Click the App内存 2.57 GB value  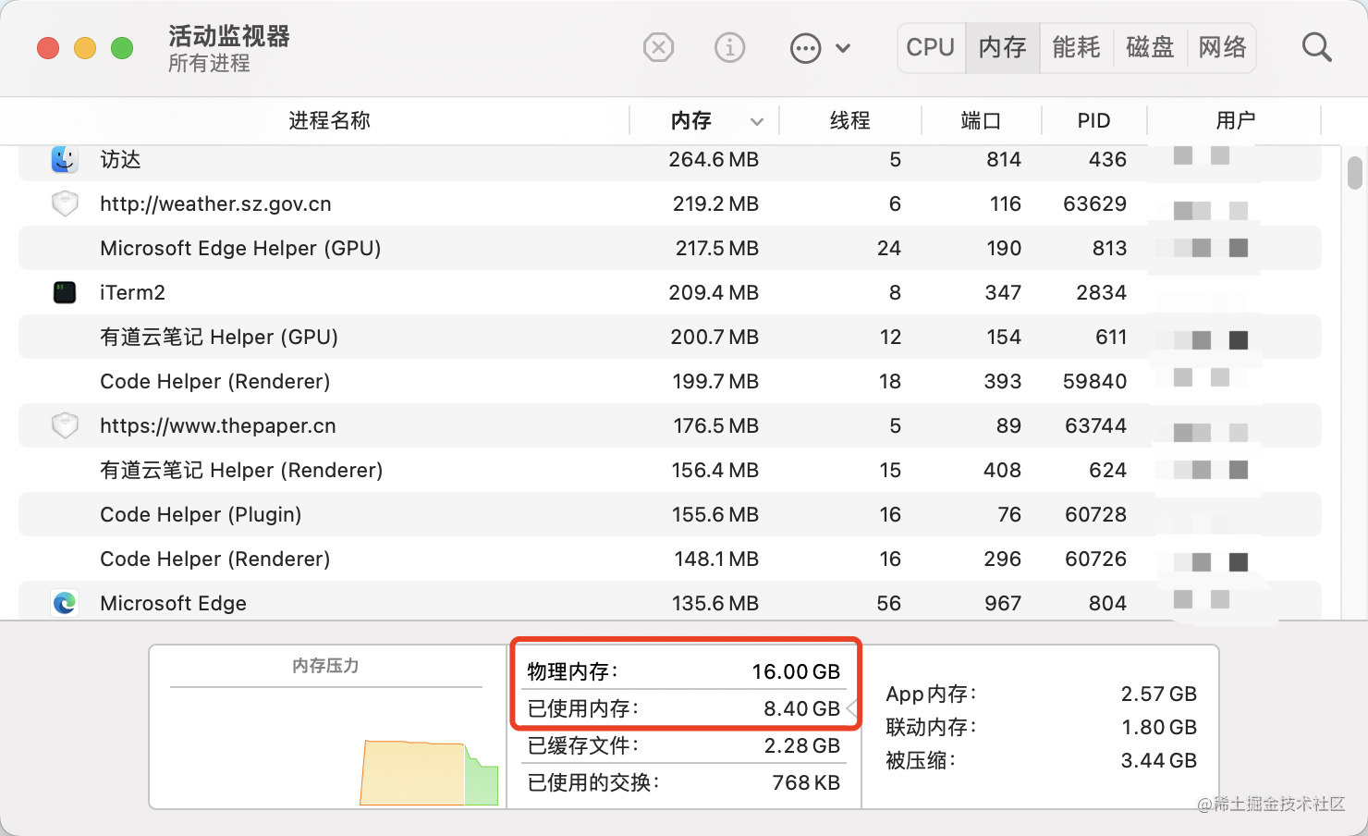(x=1158, y=694)
